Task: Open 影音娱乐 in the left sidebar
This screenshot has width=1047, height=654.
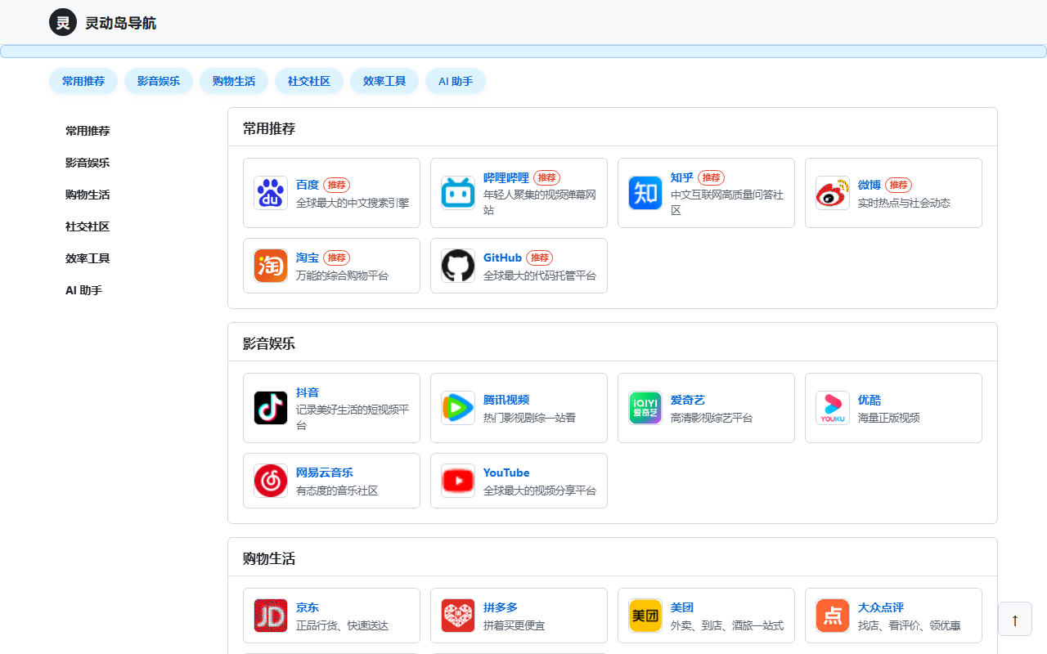Action: (88, 163)
